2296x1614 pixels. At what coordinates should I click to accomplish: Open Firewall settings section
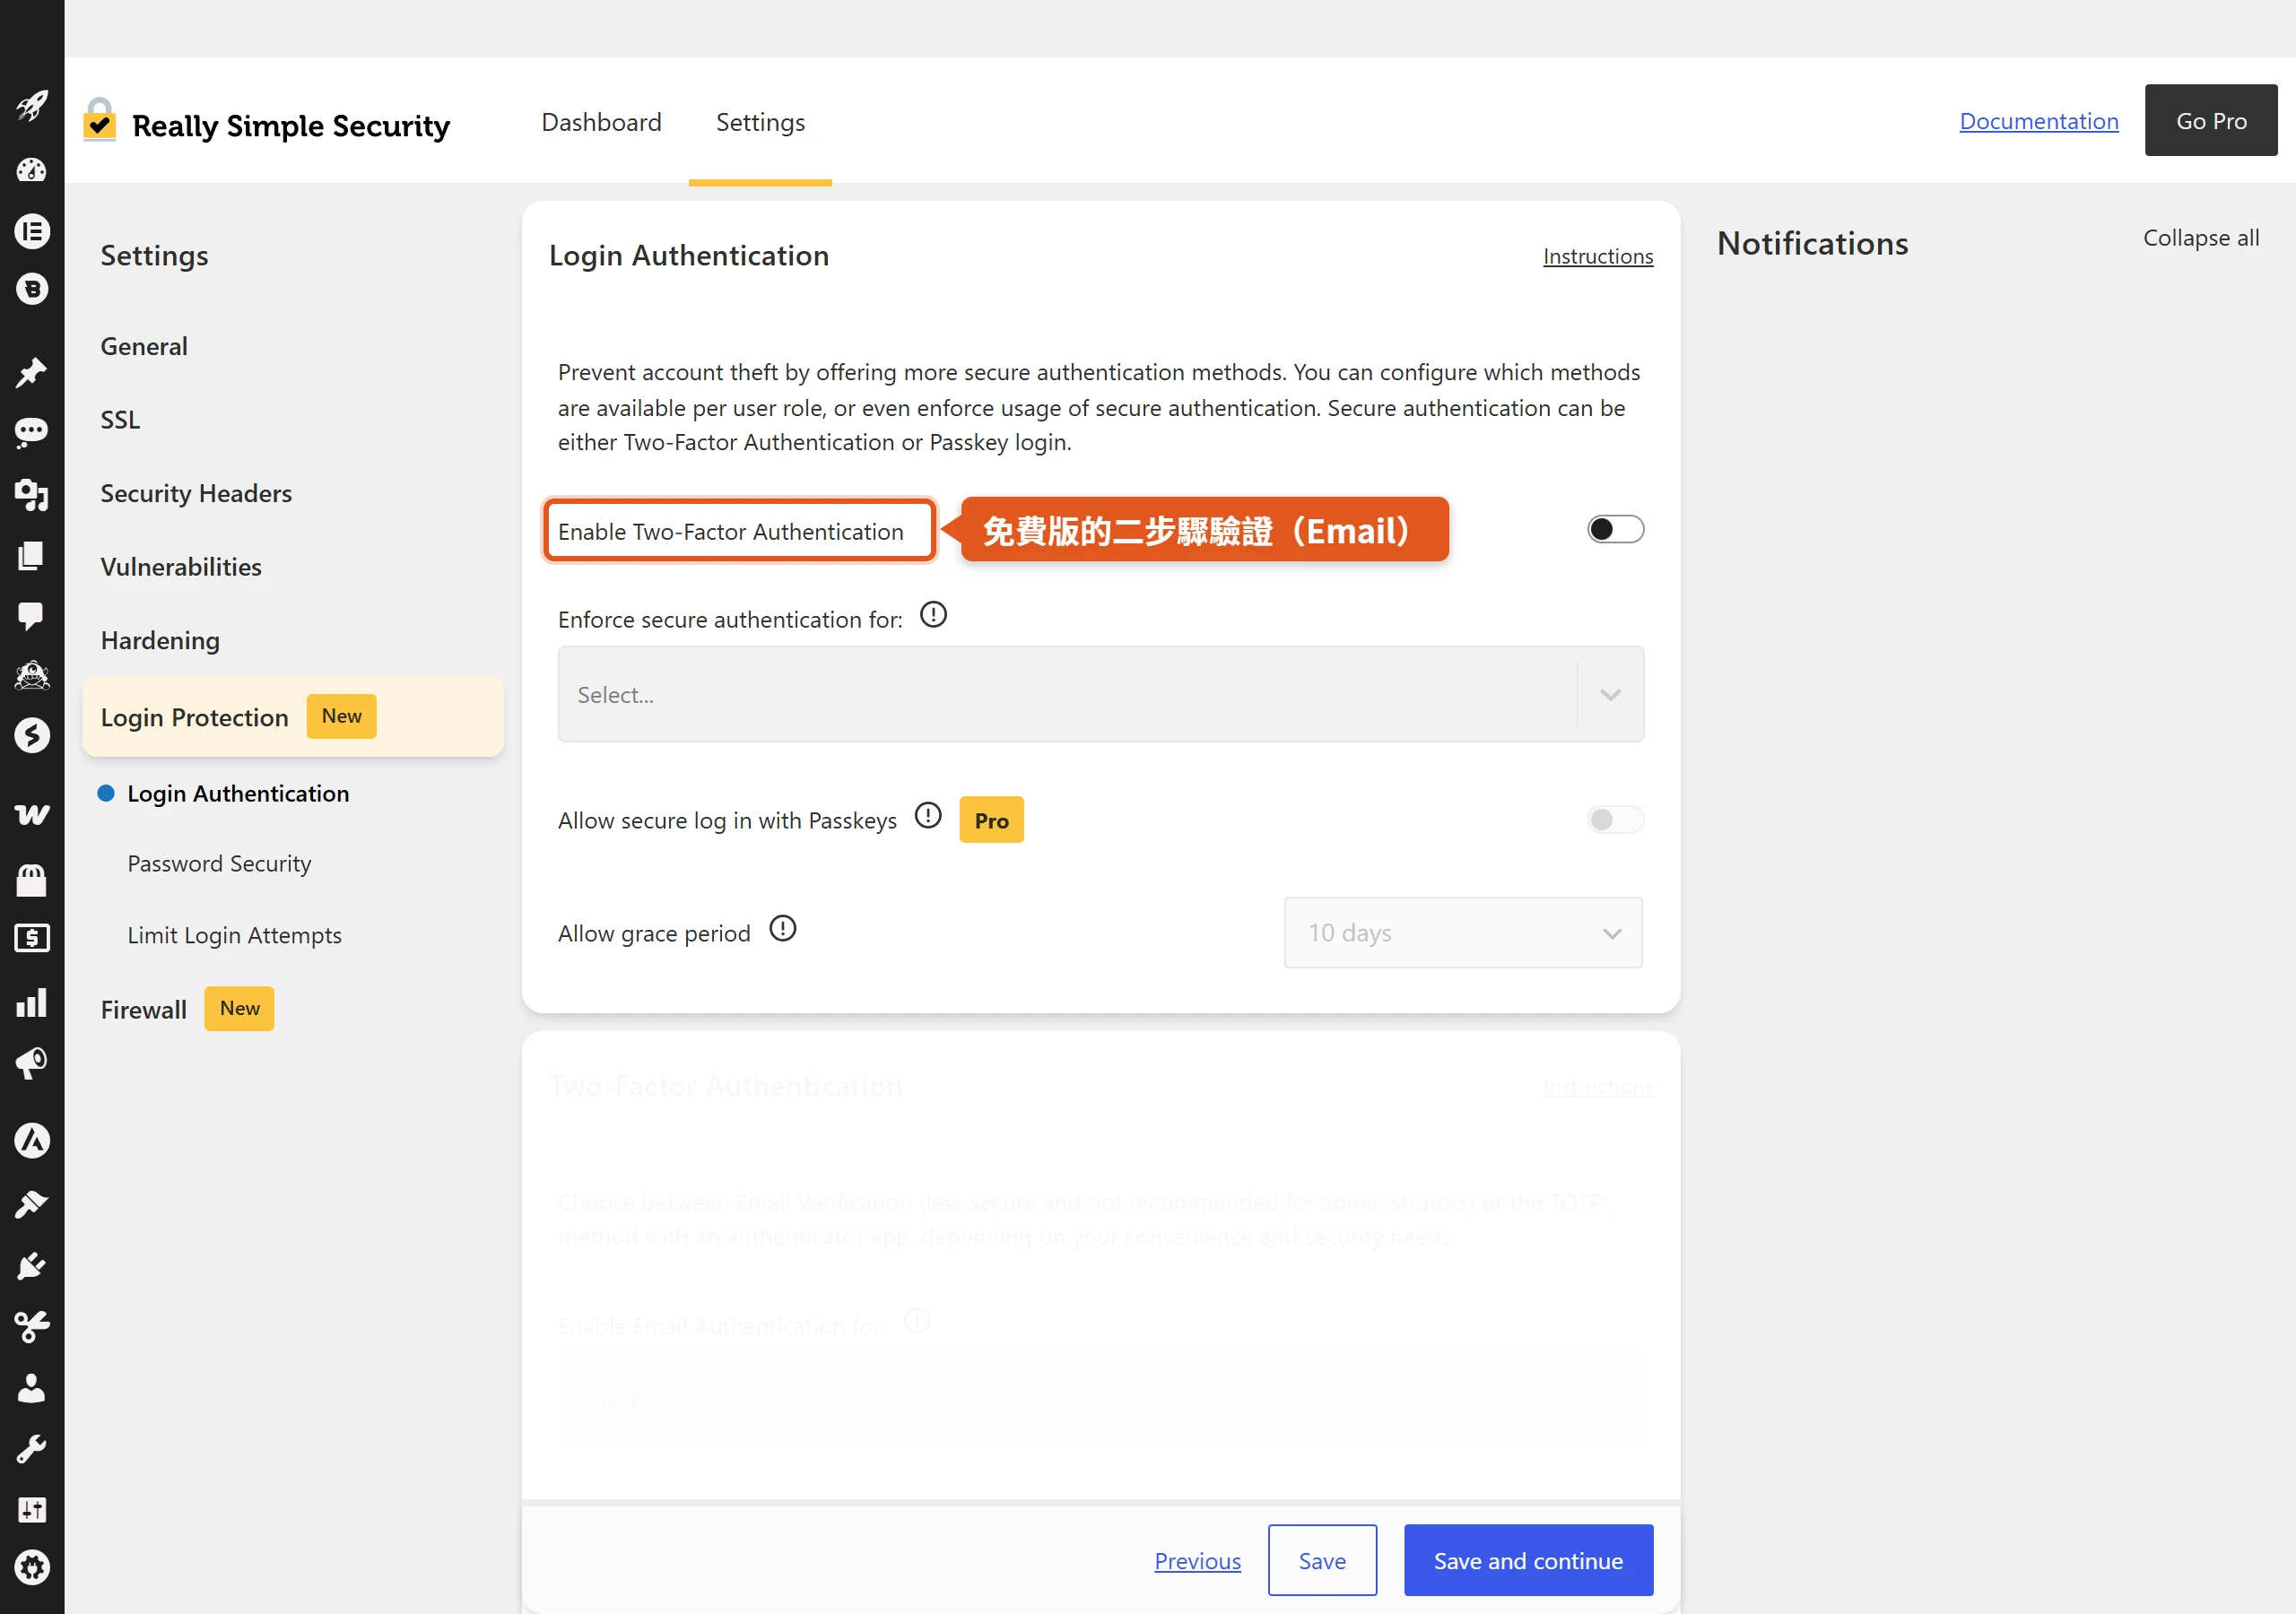click(x=143, y=1009)
